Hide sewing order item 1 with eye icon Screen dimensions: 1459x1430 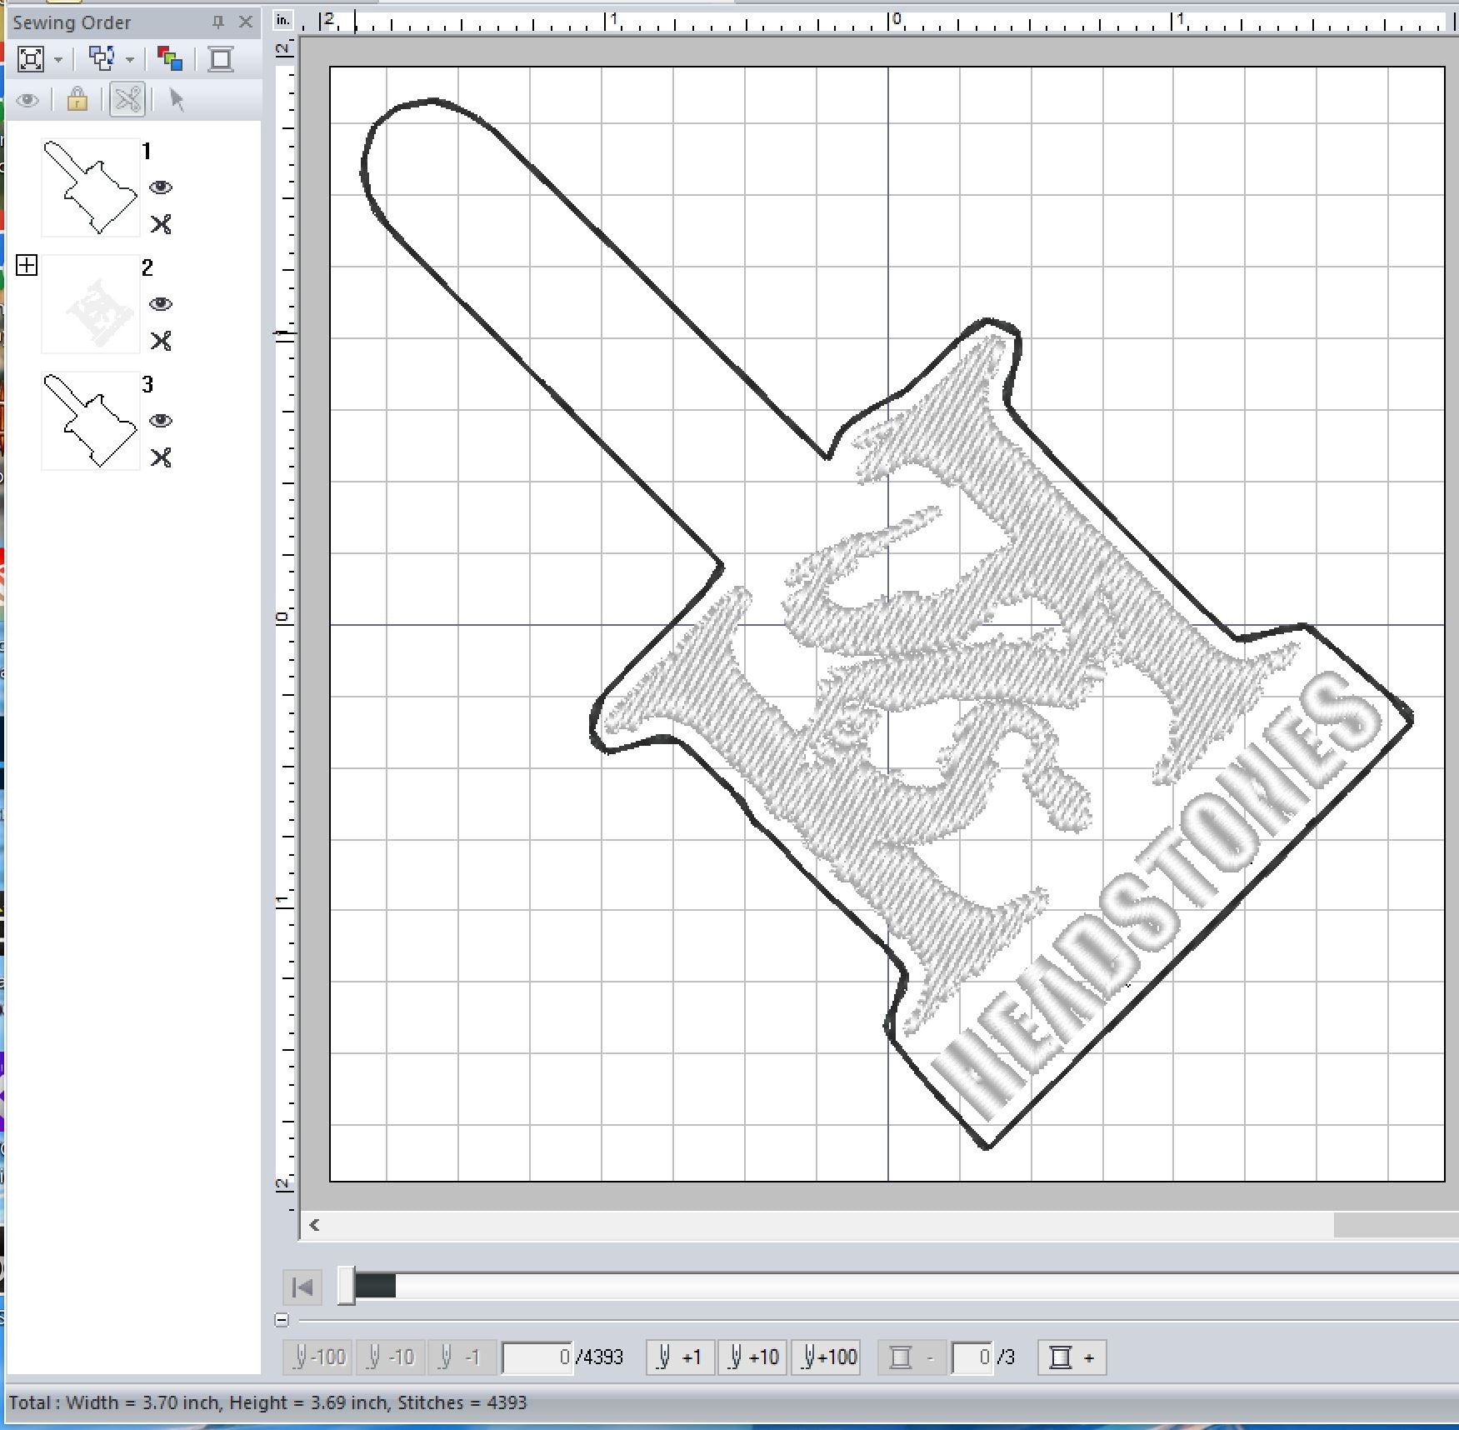(x=161, y=187)
